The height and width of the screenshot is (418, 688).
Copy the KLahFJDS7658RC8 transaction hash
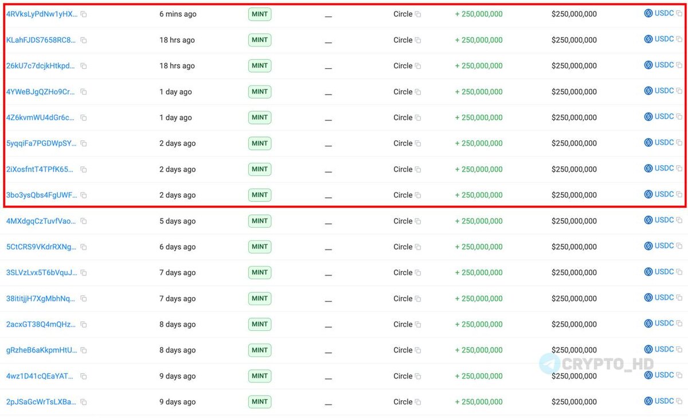(84, 40)
